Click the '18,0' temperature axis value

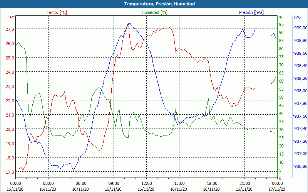click(10, 158)
